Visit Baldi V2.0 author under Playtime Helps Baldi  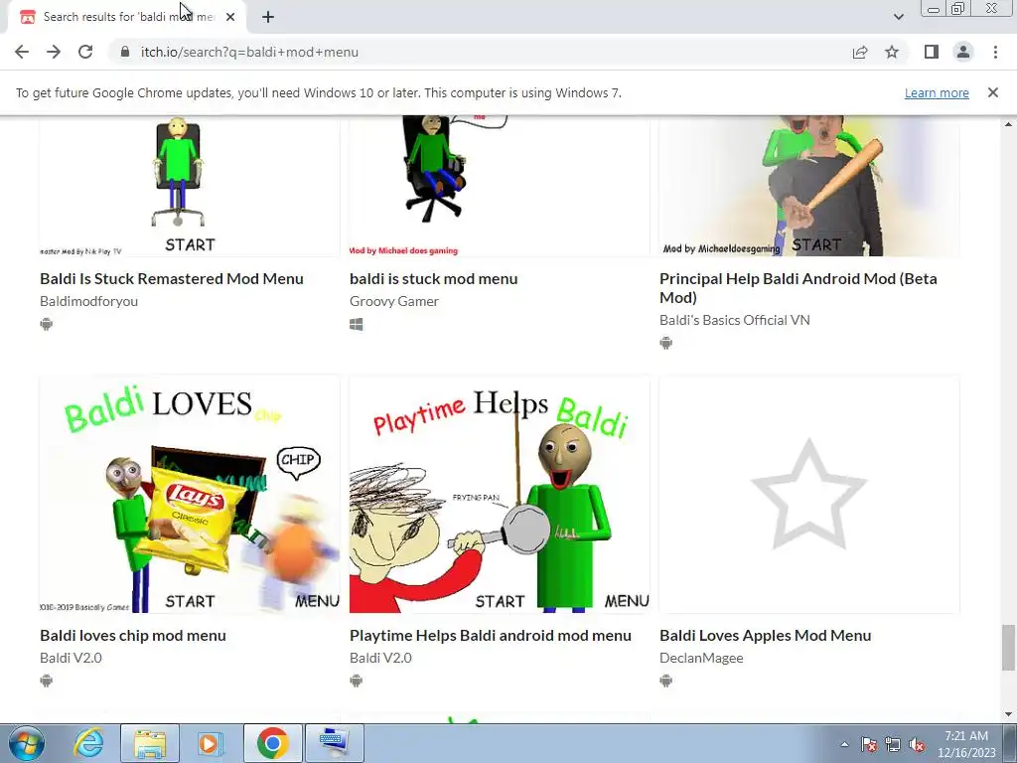coord(380,658)
